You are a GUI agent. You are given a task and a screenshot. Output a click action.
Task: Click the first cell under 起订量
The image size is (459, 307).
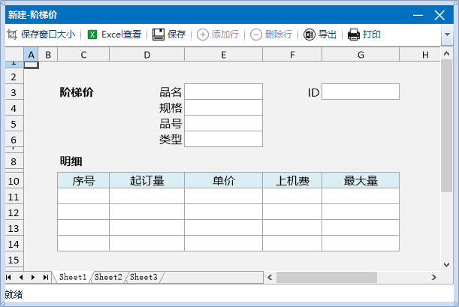pos(146,196)
